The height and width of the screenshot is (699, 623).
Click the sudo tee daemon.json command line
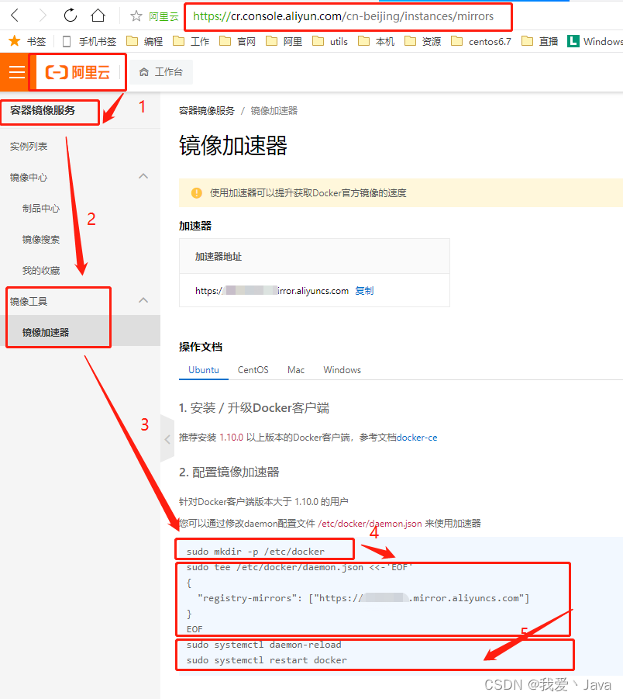point(300,567)
